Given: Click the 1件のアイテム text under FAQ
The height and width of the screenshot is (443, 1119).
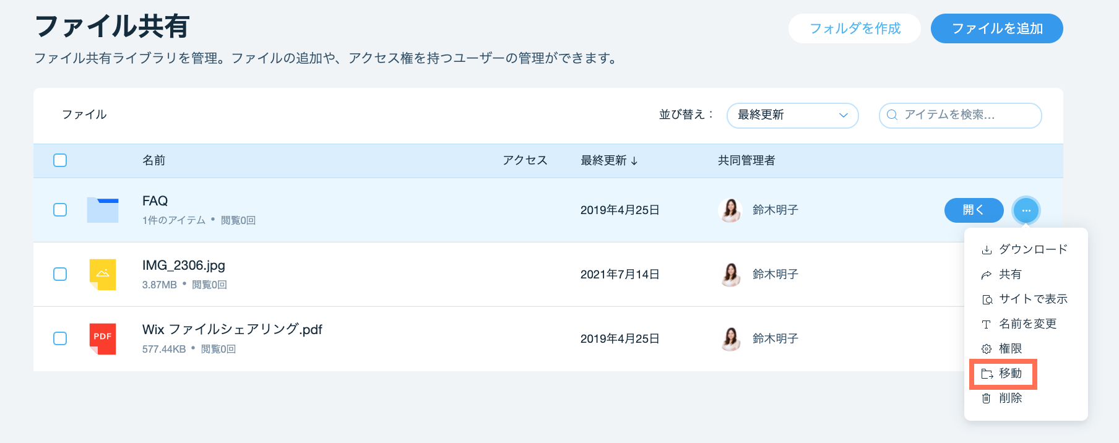Looking at the screenshot, I should tap(174, 220).
